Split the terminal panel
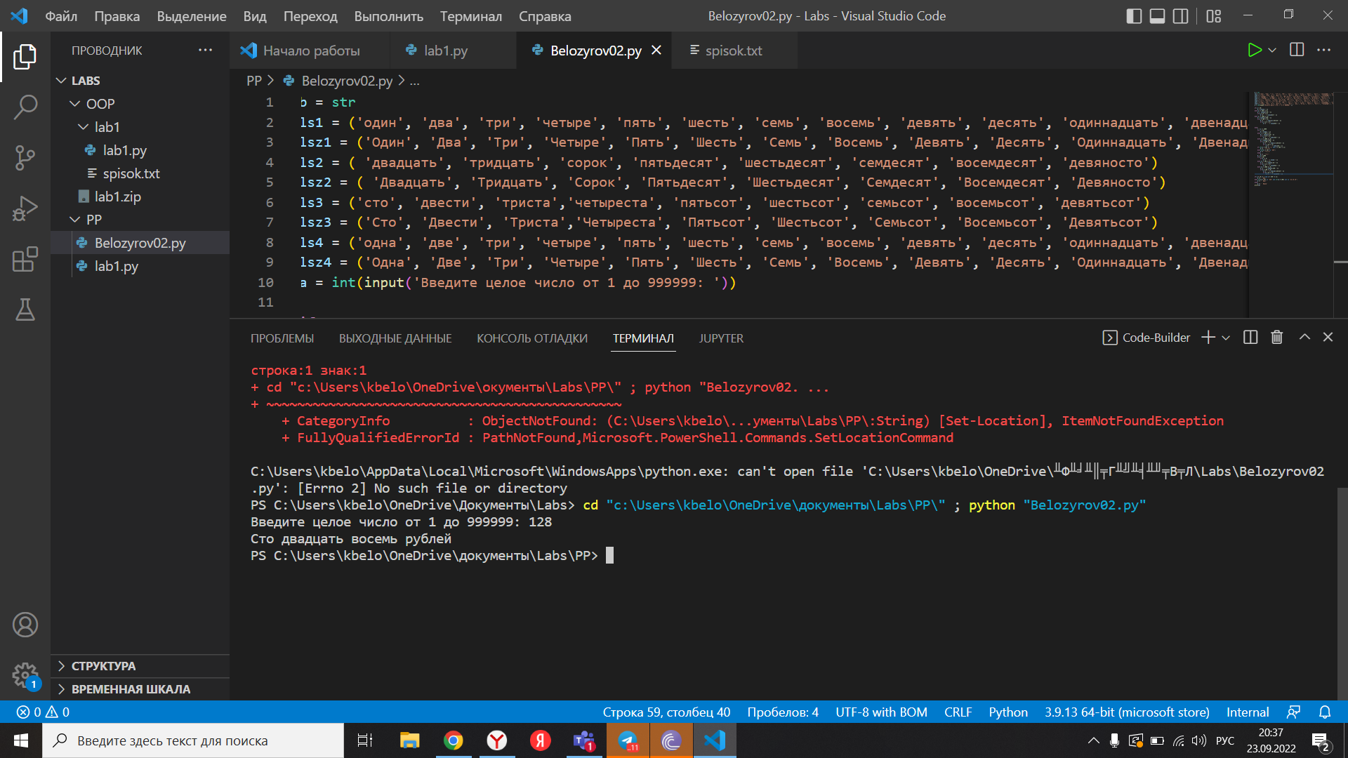Screen dimensions: 1348x758 pos(1250,338)
